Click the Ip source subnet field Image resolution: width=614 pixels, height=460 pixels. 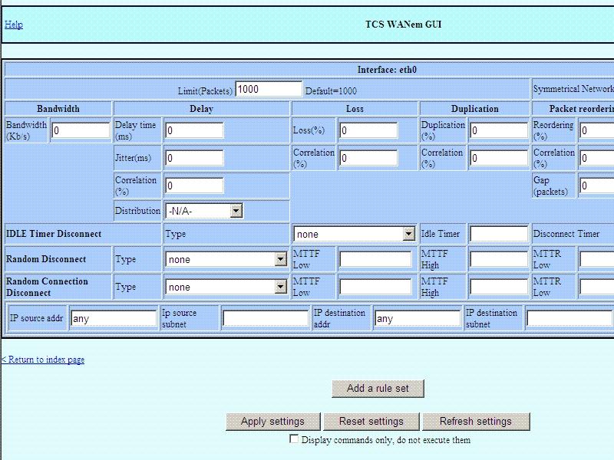click(266, 318)
